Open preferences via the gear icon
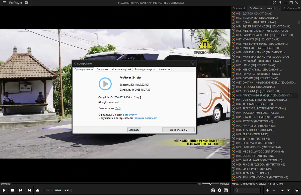Screen dimensions: 301x195 (x=219, y=190)
